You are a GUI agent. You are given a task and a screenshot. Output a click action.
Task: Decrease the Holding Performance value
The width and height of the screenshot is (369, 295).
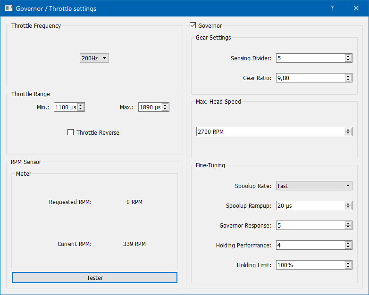click(x=348, y=247)
